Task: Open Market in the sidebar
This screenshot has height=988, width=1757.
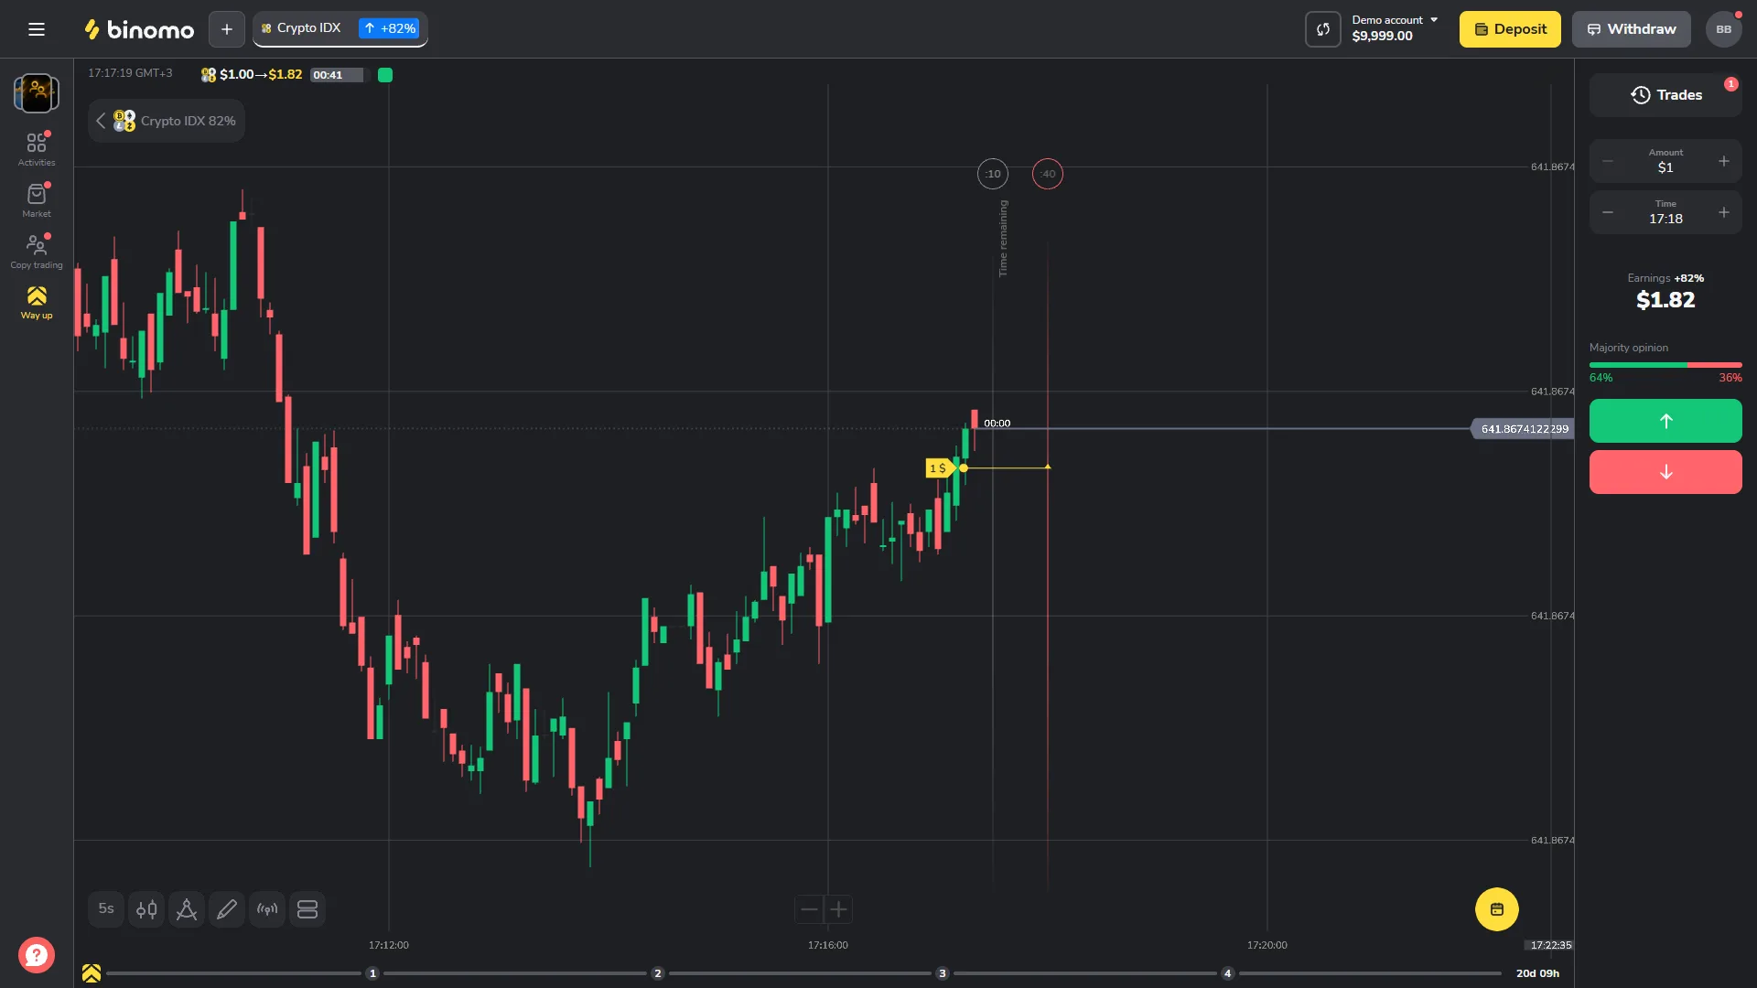Action: [37, 200]
